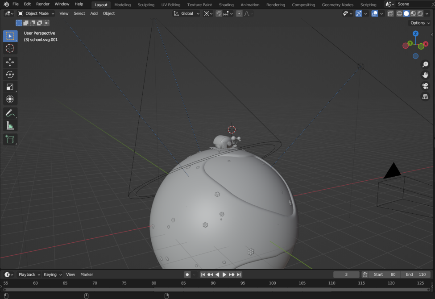Switch to solid shading
This screenshot has height=299, width=435.
[x=406, y=13]
